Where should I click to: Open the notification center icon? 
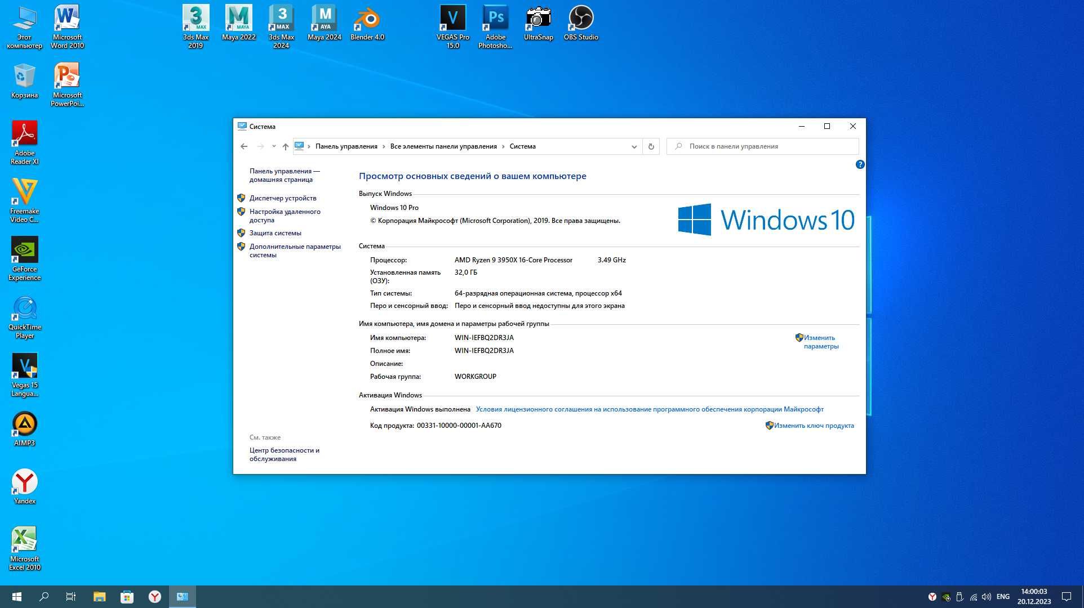click(1066, 597)
